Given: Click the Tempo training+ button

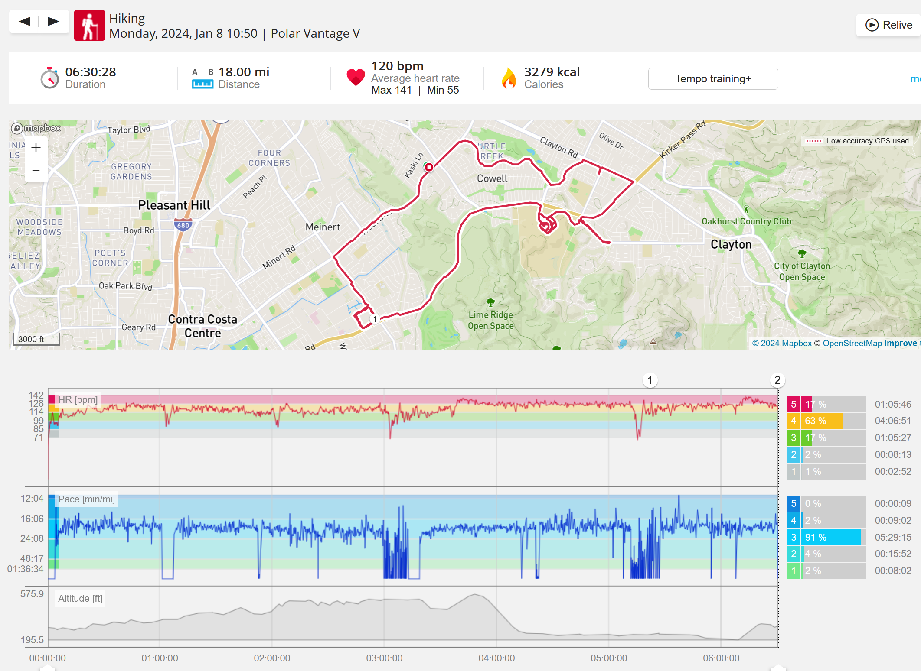Looking at the screenshot, I should click(x=713, y=78).
